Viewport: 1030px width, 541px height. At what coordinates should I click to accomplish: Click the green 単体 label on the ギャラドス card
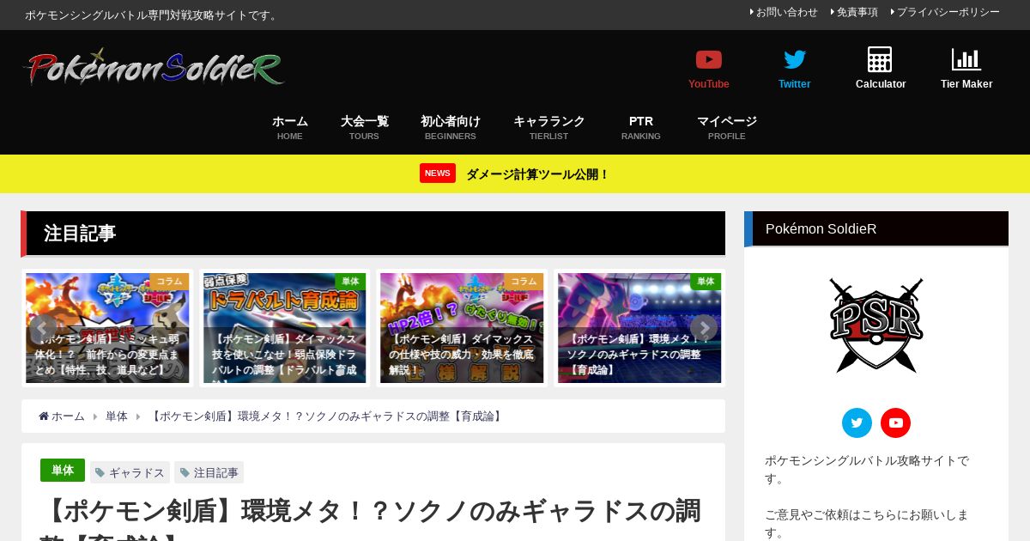tap(706, 281)
